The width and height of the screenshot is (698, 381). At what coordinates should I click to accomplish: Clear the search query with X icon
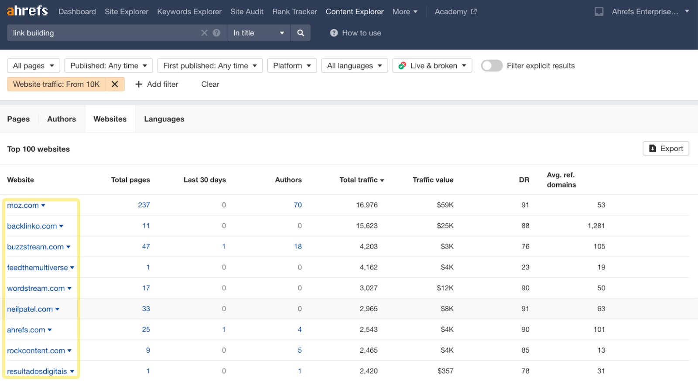[x=204, y=33]
